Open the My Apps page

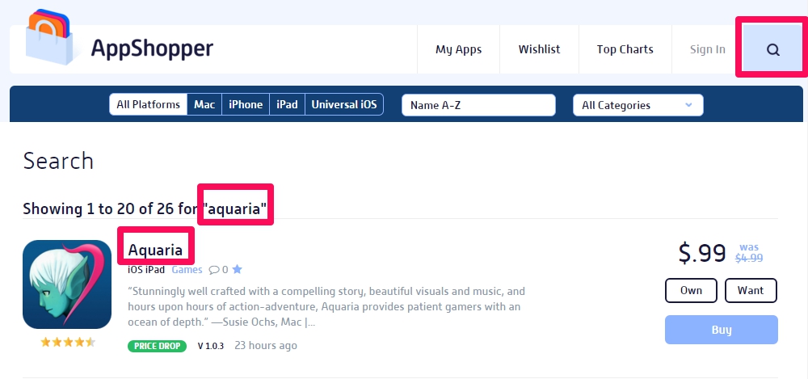click(x=459, y=49)
